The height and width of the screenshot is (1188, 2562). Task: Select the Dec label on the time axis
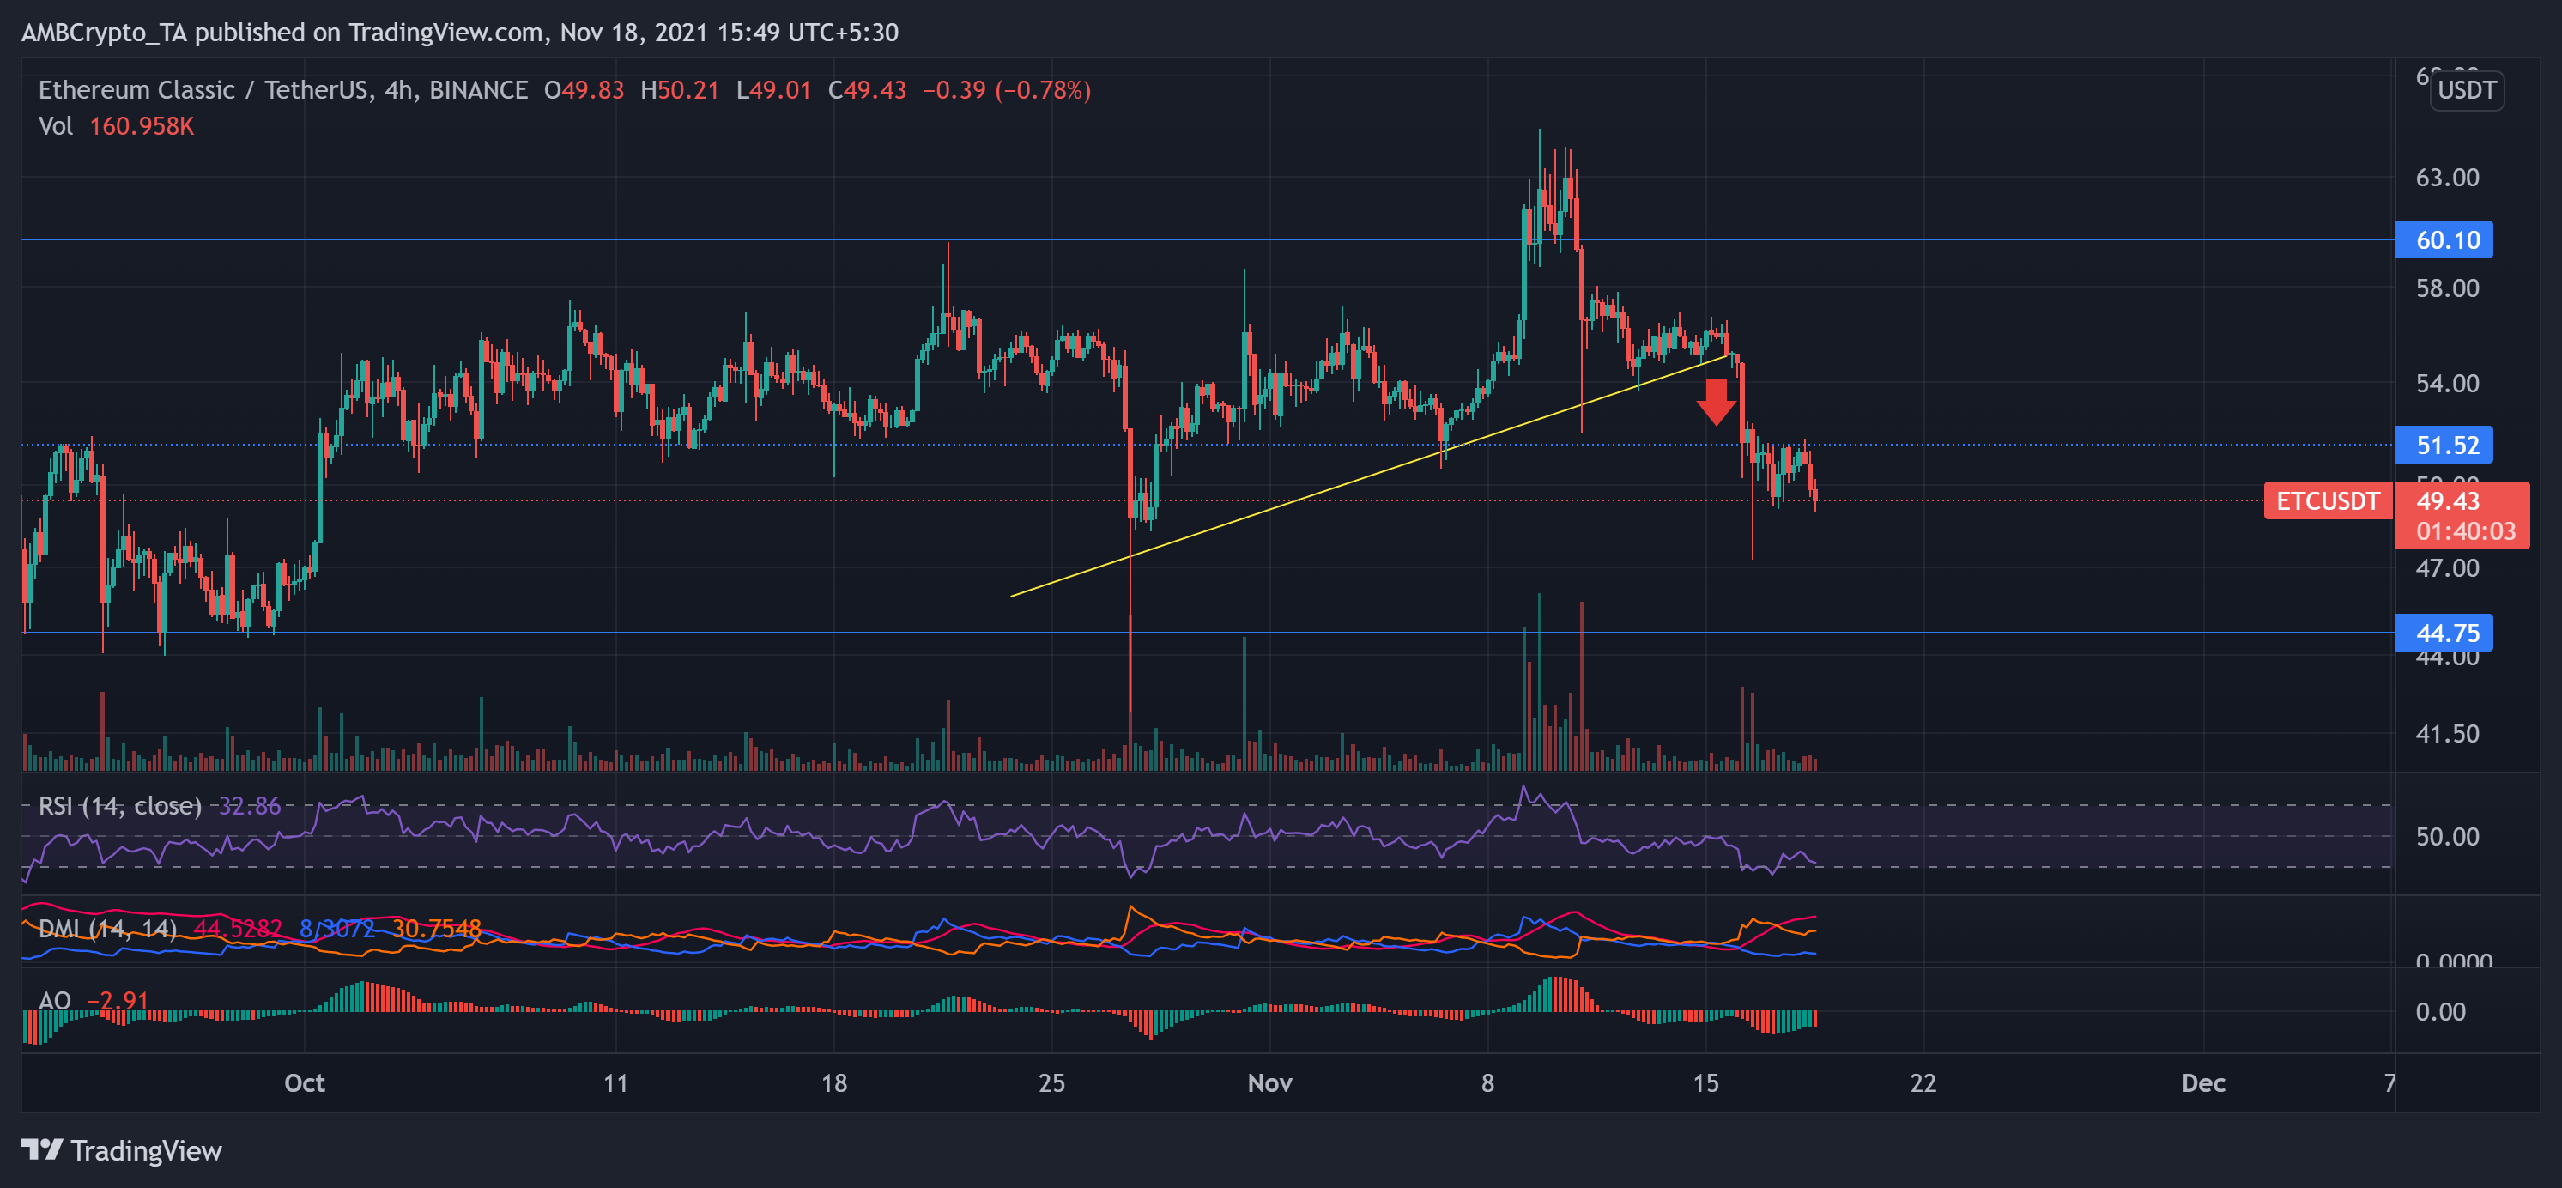click(2204, 1083)
